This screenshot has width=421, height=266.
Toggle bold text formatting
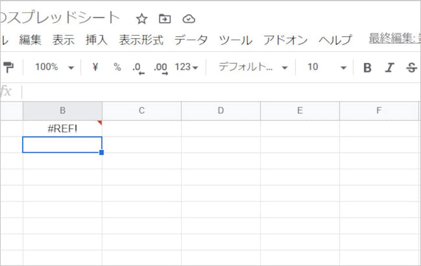pos(367,67)
